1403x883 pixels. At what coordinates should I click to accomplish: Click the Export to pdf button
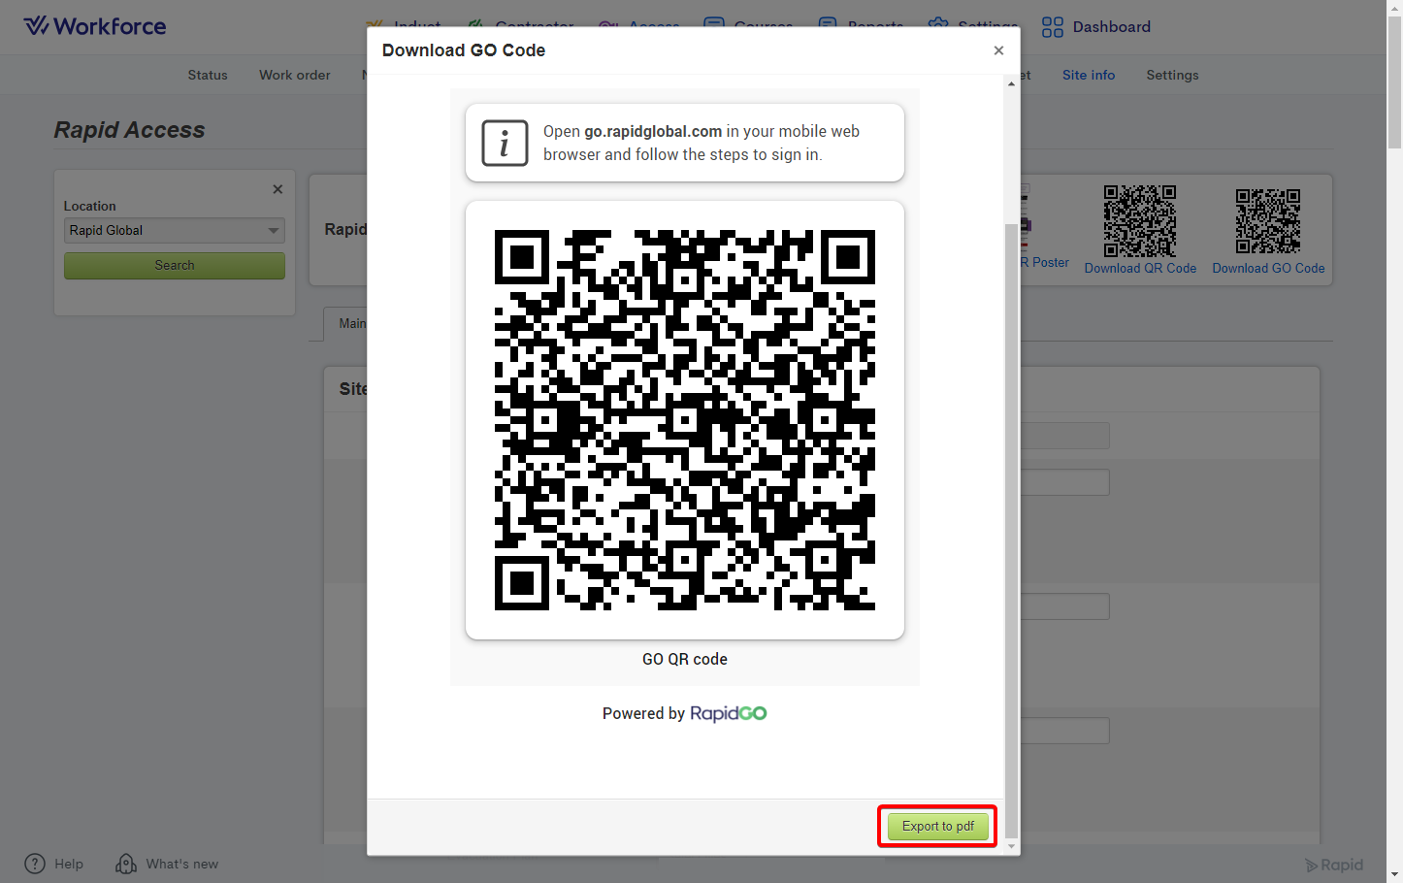938,827
